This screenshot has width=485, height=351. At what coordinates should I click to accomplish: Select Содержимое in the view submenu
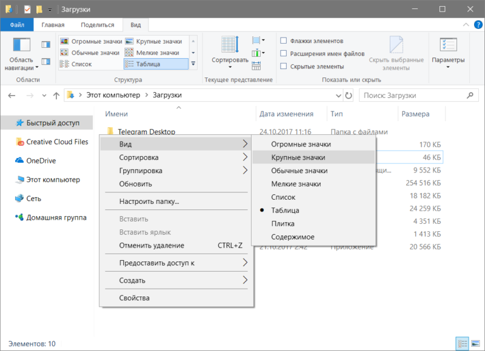(x=313, y=237)
